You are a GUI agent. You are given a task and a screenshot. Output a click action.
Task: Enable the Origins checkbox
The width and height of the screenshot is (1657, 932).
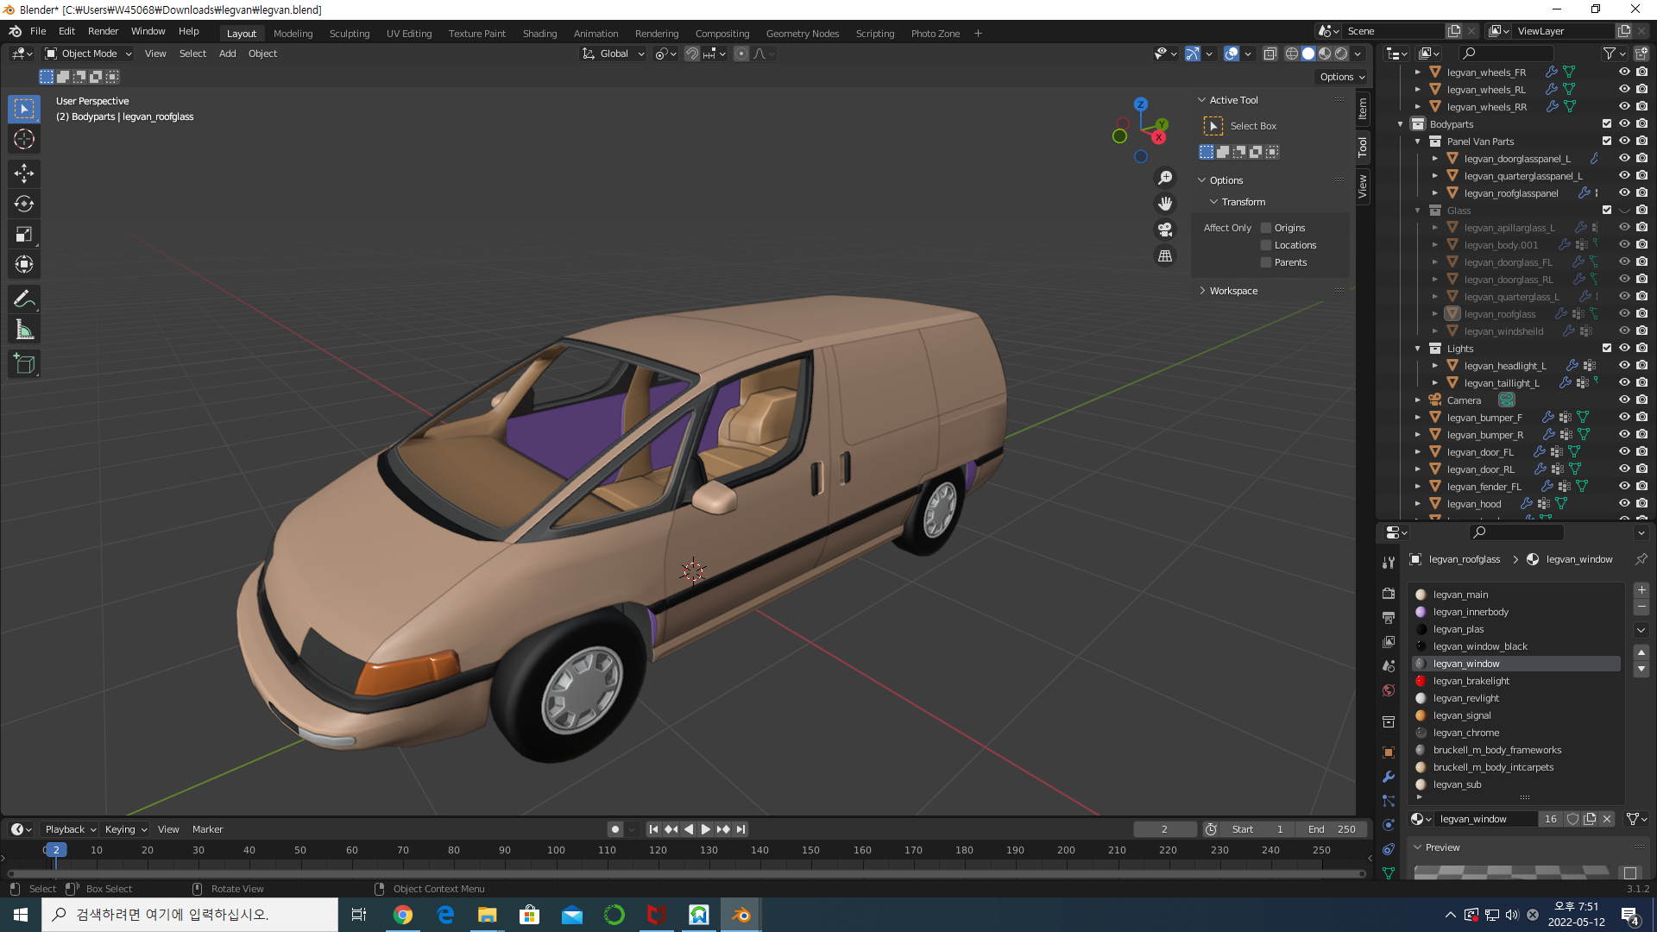pyautogui.click(x=1266, y=228)
